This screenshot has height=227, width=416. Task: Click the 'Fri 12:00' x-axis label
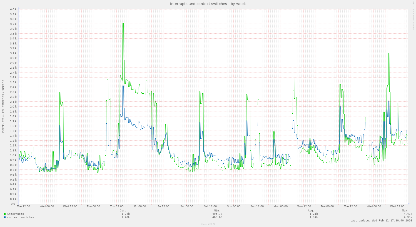pos(163,206)
